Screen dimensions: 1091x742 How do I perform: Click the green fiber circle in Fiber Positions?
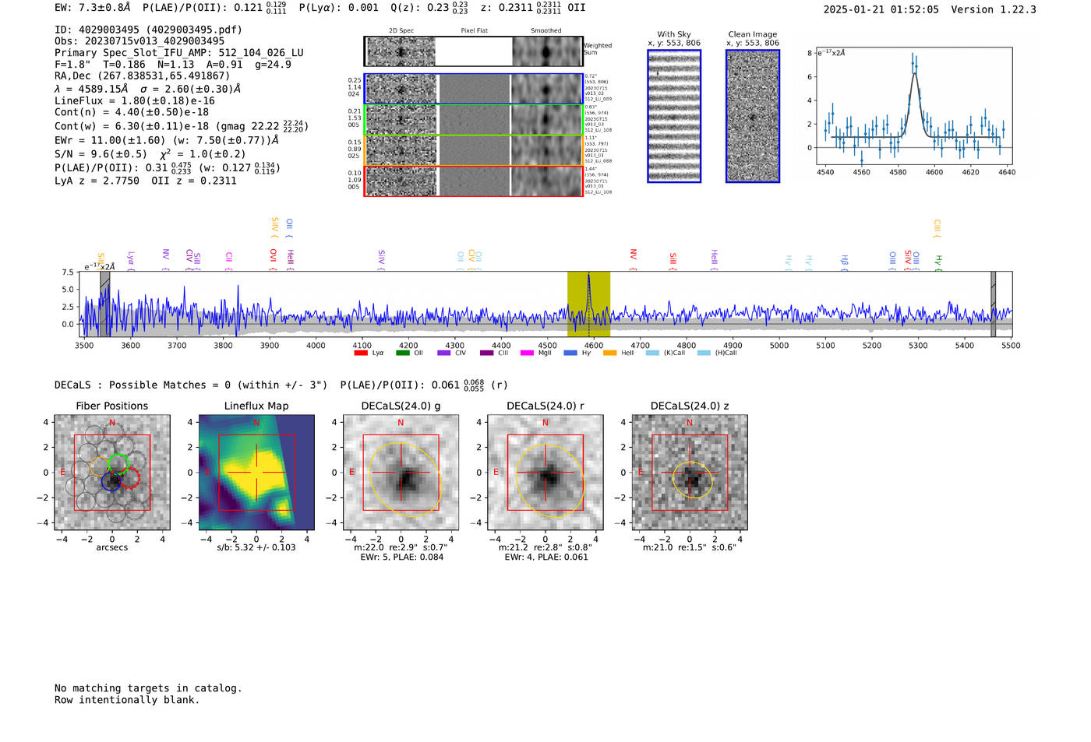[x=118, y=464]
